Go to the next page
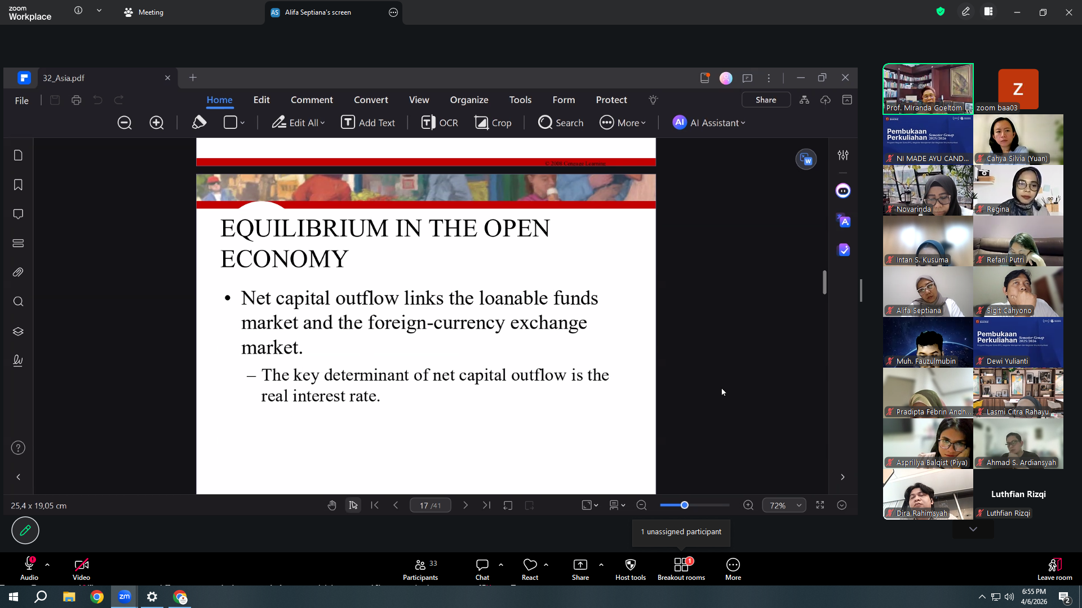 tap(465, 506)
